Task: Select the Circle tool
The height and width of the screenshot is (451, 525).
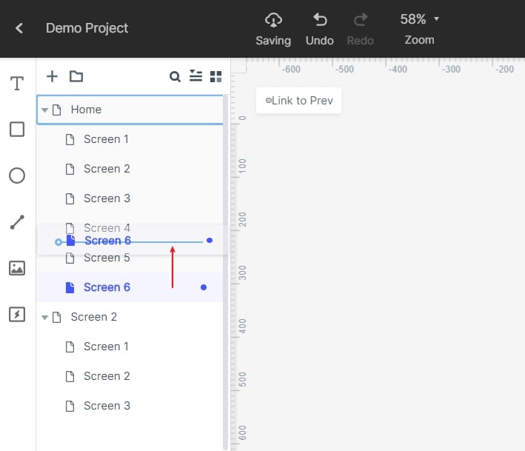Action: click(17, 176)
